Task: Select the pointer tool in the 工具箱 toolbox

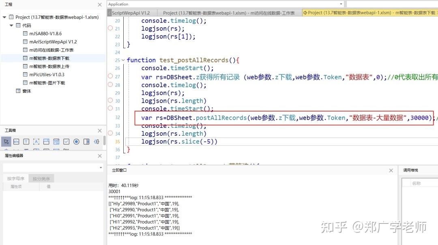Action: [x=6, y=142]
